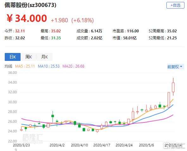Click the 市盈率 value 116.00
This screenshot has height=151, width=187.
point(133,31)
